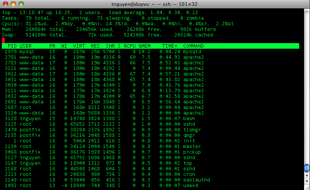Click PID 3125 root sshd row
Screen dimensions: 310x190
click(x=100, y=124)
